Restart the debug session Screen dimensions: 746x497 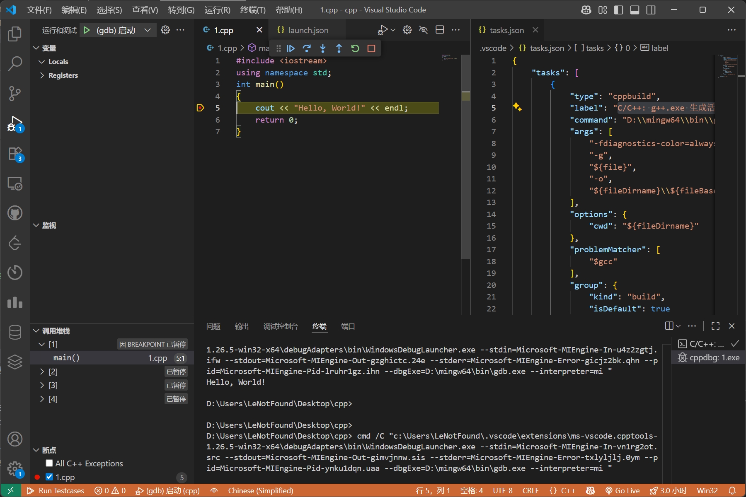click(x=355, y=48)
